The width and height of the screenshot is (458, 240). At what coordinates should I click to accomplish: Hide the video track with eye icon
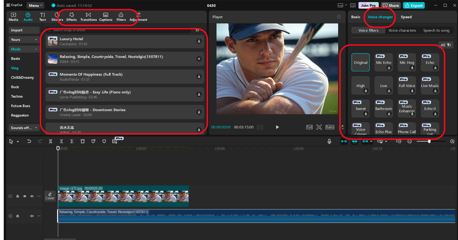pyautogui.click(x=25, y=196)
